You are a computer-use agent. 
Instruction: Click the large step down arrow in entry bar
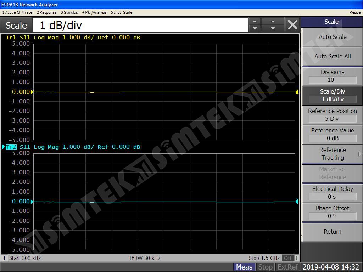point(273,28)
